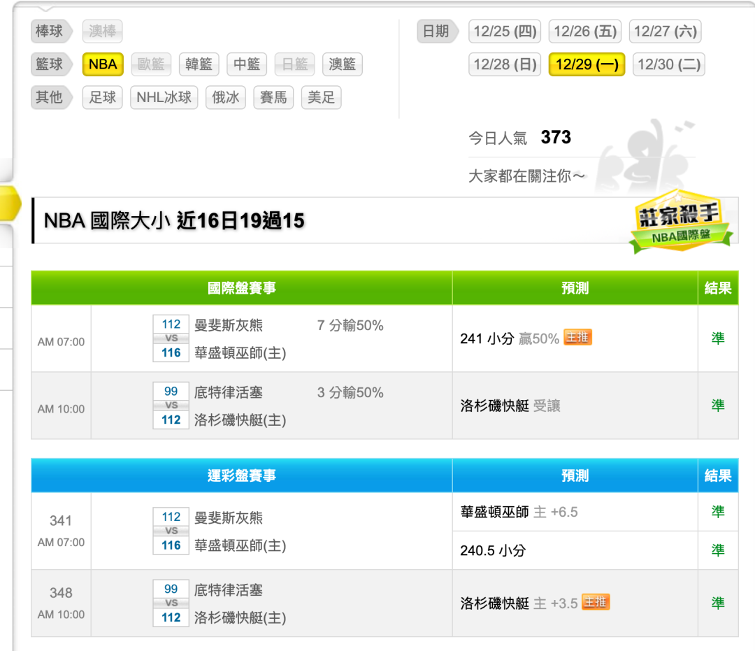This screenshot has width=755, height=651.
Task: Click 華盛頓巫師(主) team in 國際盤 table
Action: click(240, 353)
